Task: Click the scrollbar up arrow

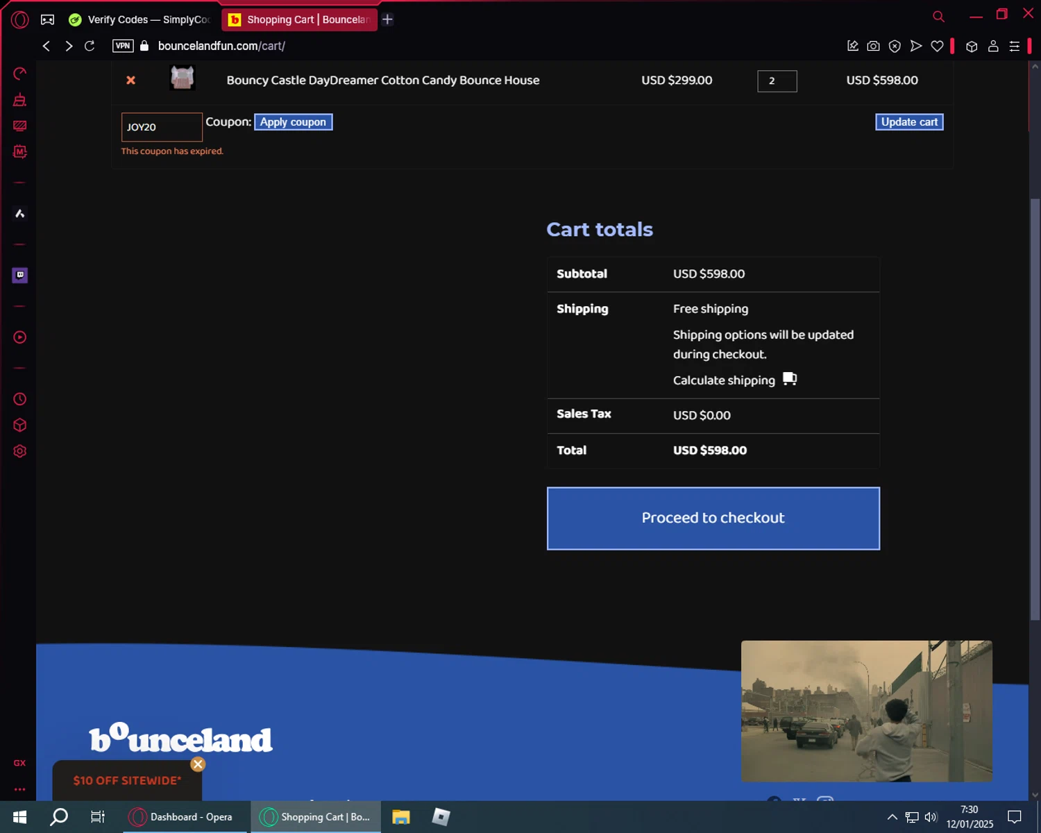Action: pyautogui.click(x=1035, y=67)
